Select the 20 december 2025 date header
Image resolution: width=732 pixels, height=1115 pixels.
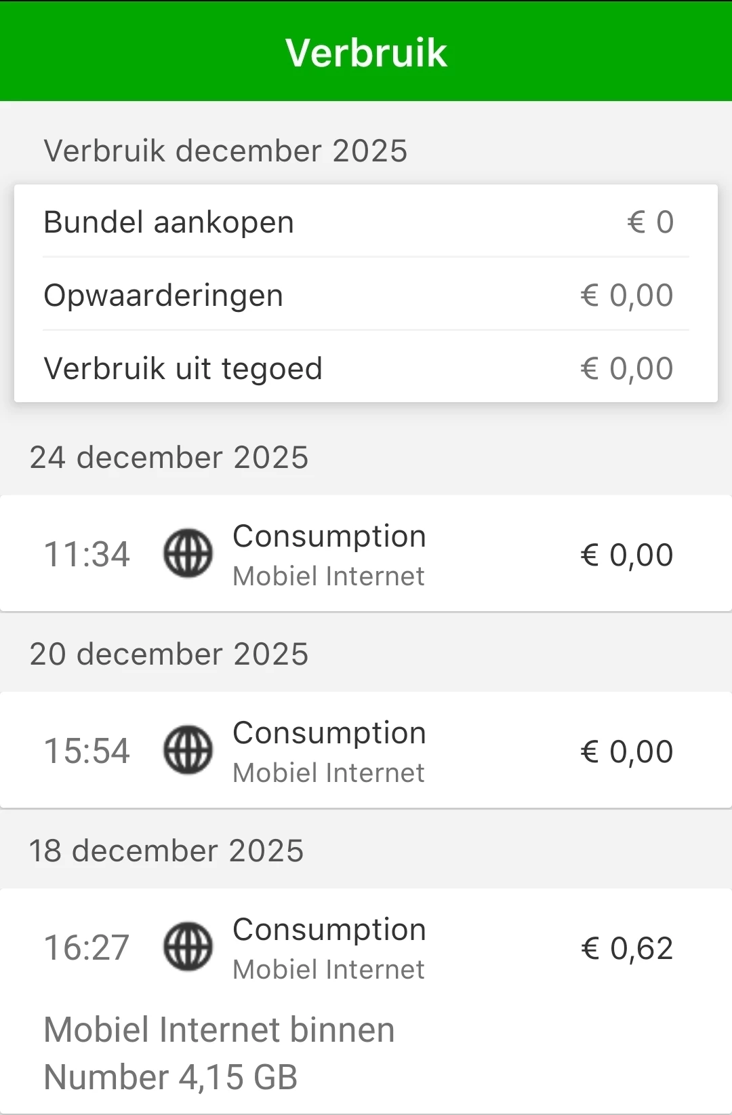pyautogui.click(x=169, y=654)
